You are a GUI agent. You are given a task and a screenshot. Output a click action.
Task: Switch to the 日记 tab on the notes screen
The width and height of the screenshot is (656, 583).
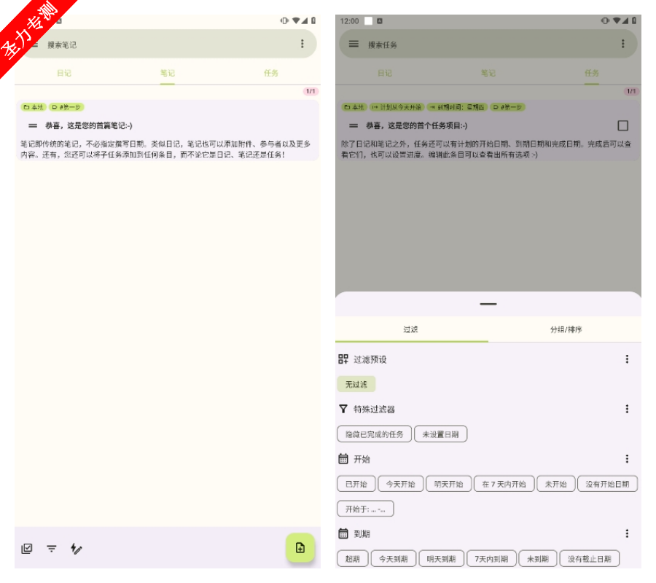click(64, 73)
